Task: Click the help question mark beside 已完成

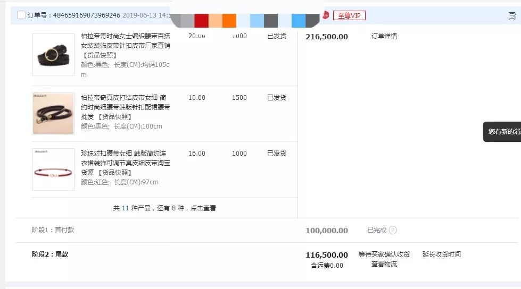Action: click(x=393, y=231)
